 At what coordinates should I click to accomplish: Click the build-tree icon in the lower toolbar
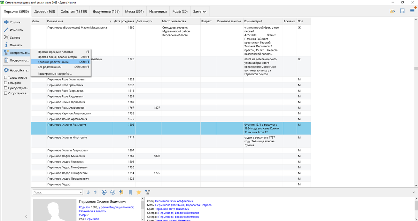coord(147,192)
